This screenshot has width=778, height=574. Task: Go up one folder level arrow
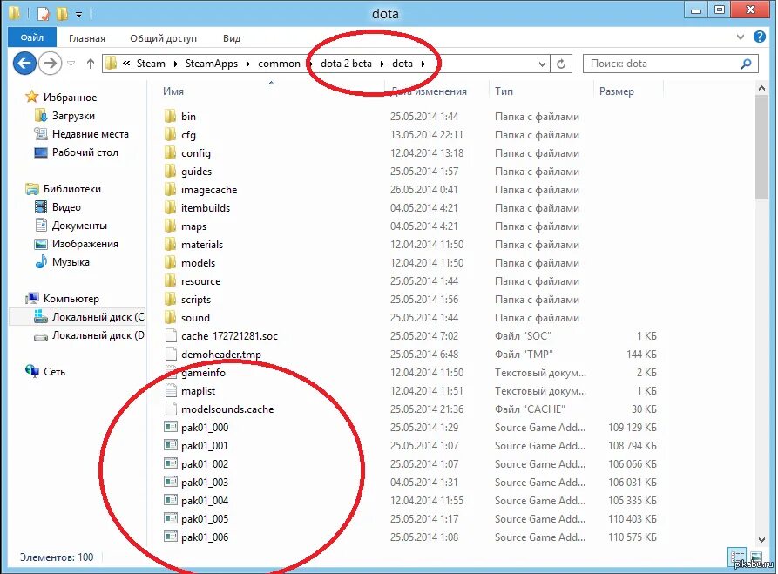click(91, 64)
